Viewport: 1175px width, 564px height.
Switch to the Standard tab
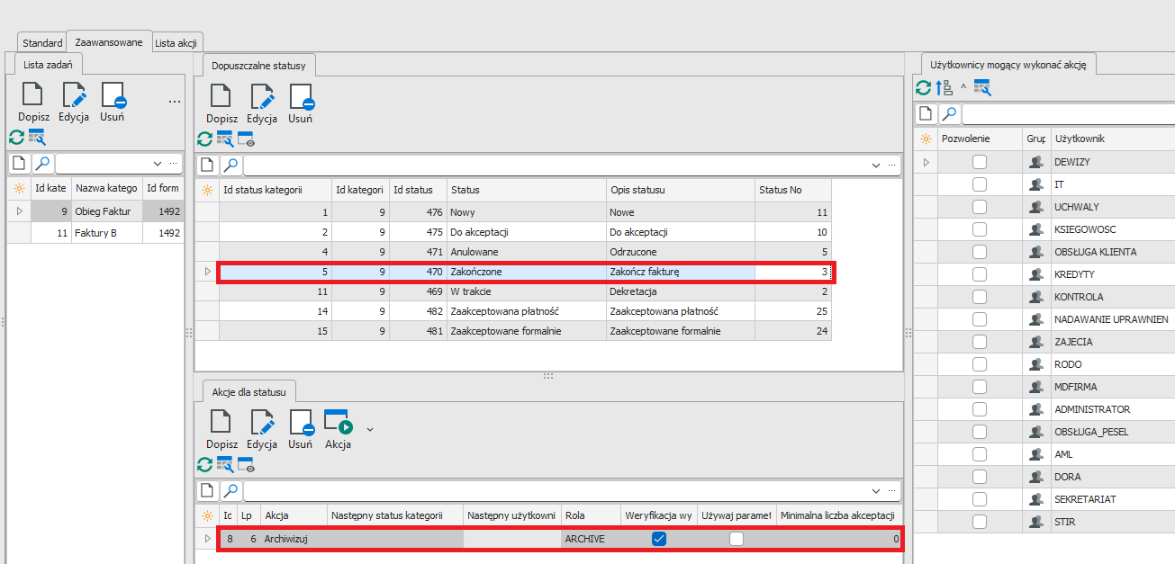(x=42, y=42)
